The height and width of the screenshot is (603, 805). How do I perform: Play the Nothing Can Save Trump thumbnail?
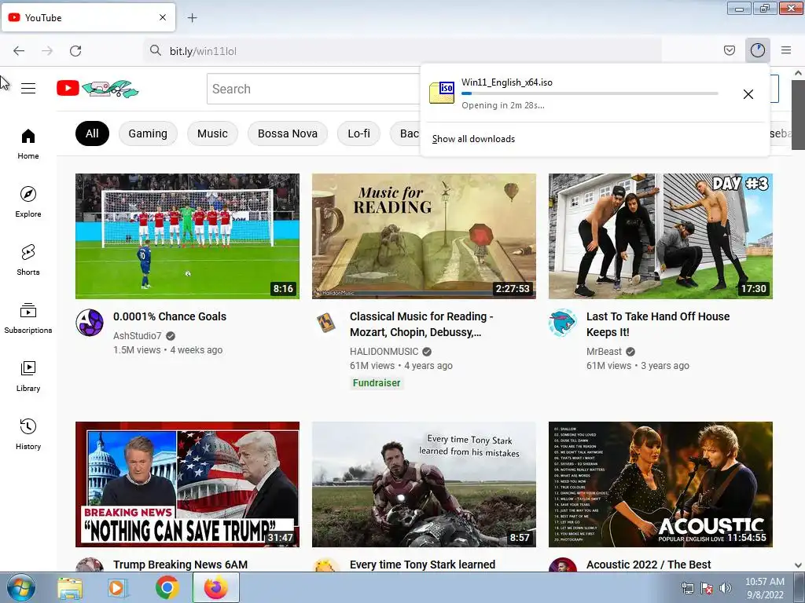pyautogui.click(x=187, y=484)
